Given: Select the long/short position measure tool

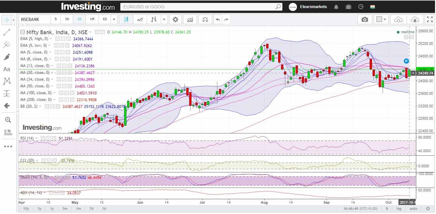Looking at the screenshot, I should pos(7,93).
